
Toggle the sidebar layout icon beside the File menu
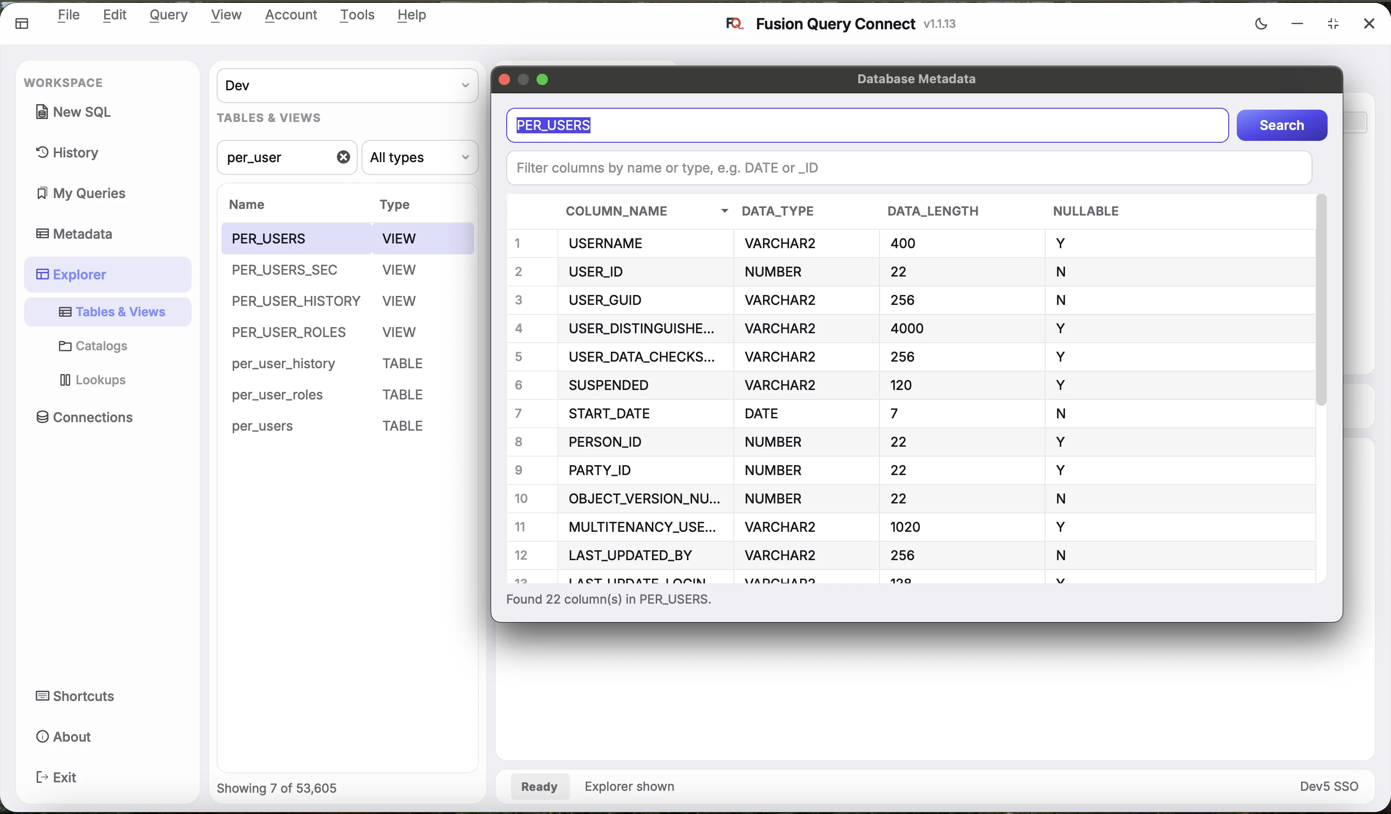(x=22, y=24)
